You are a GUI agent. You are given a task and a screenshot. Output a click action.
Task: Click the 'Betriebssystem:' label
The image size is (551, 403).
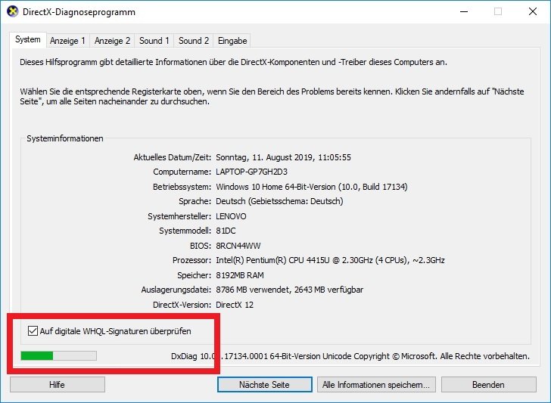point(182,187)
